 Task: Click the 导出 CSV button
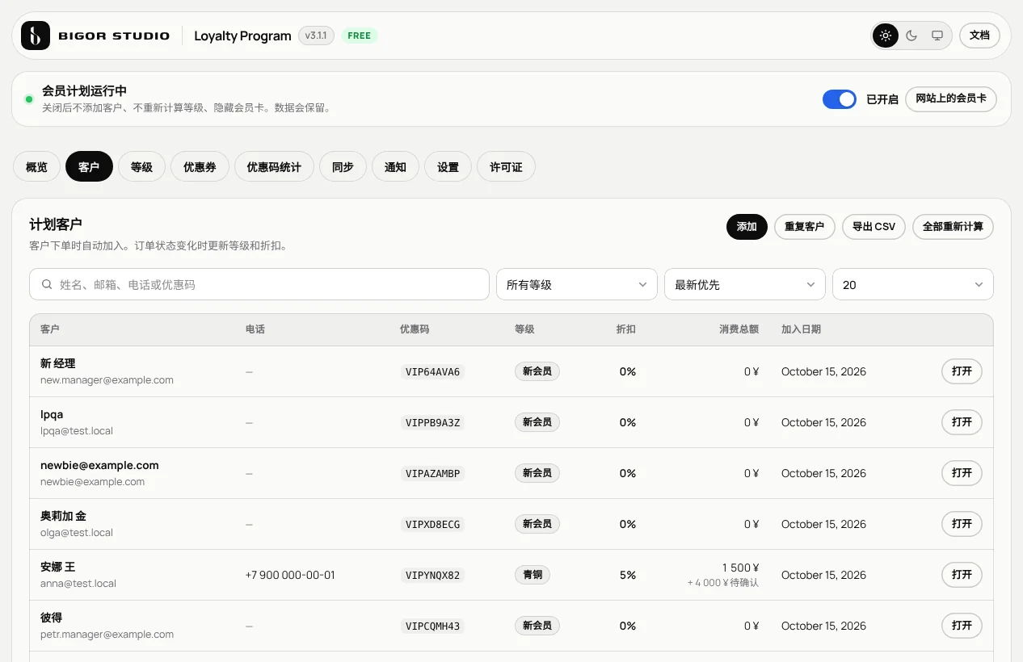pos(874,227)
